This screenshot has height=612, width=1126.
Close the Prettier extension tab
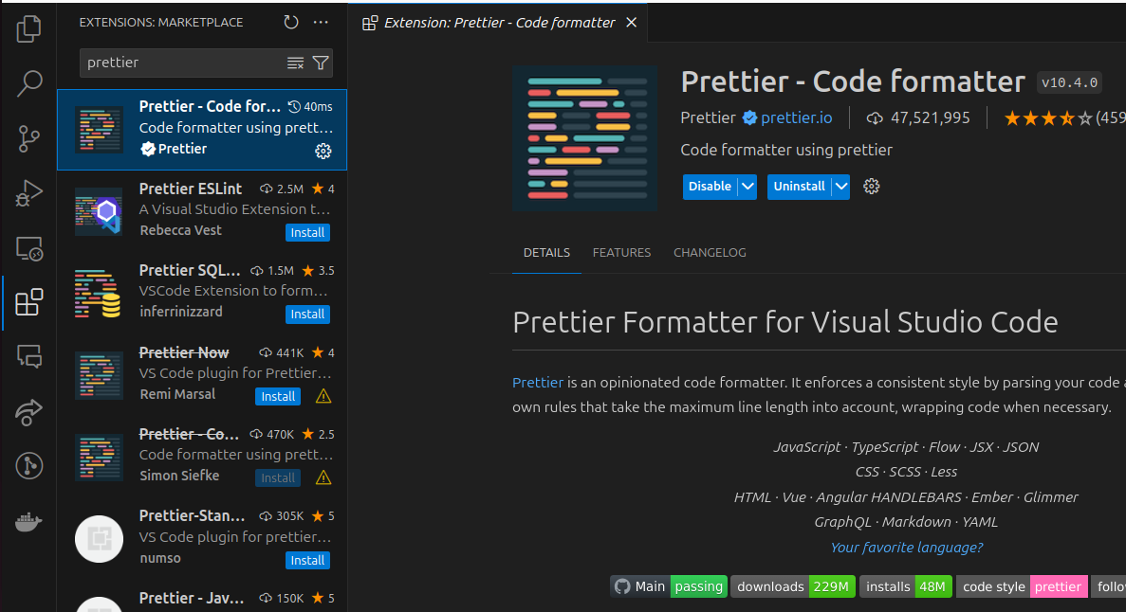point(631,23)
